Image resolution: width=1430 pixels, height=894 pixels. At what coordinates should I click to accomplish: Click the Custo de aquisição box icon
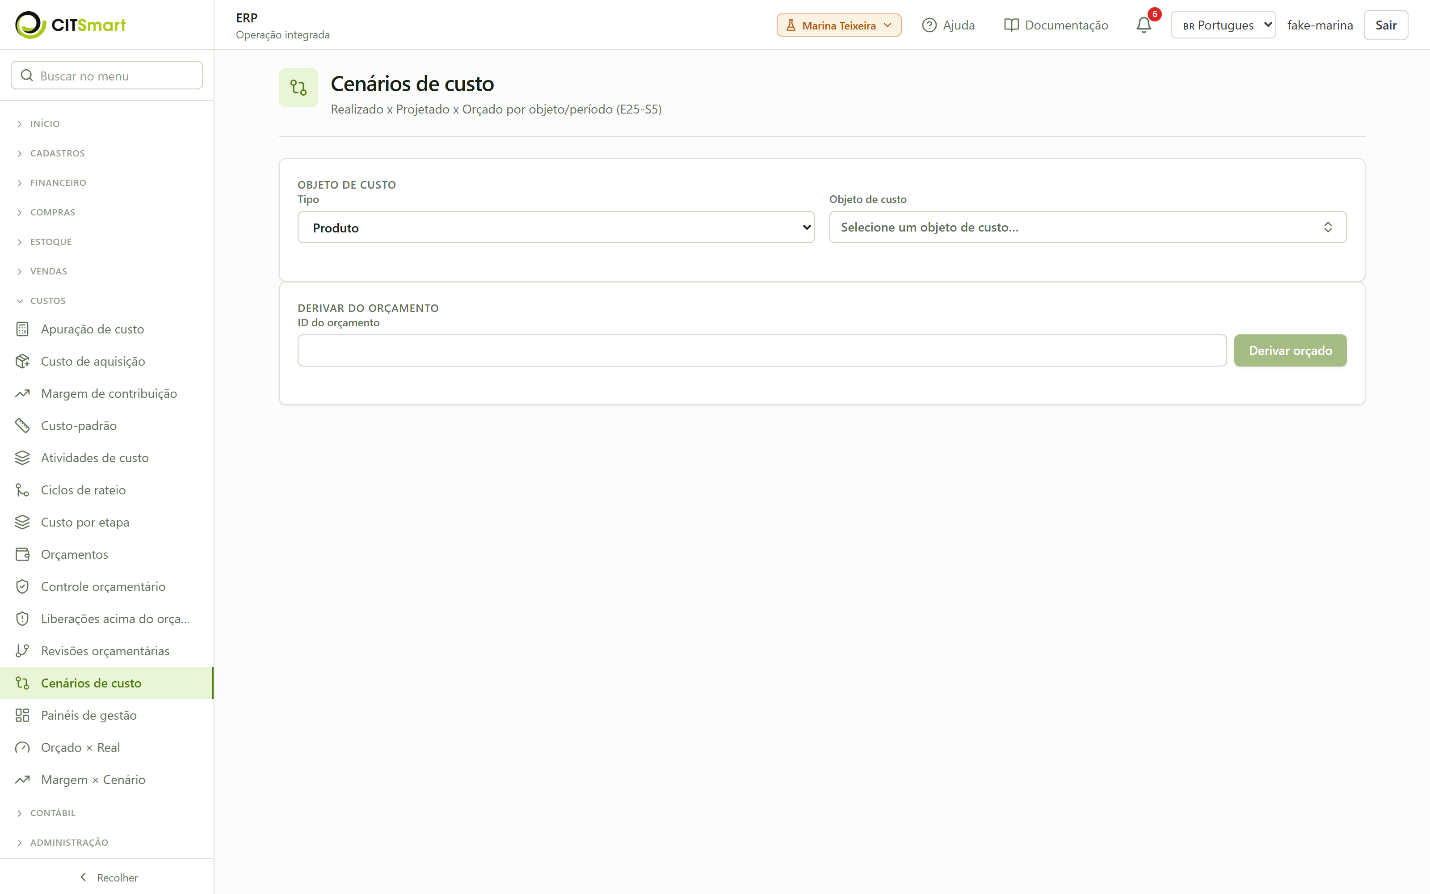coord(22,361)
